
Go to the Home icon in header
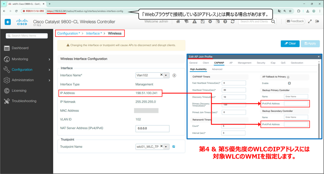coord(178,22)
